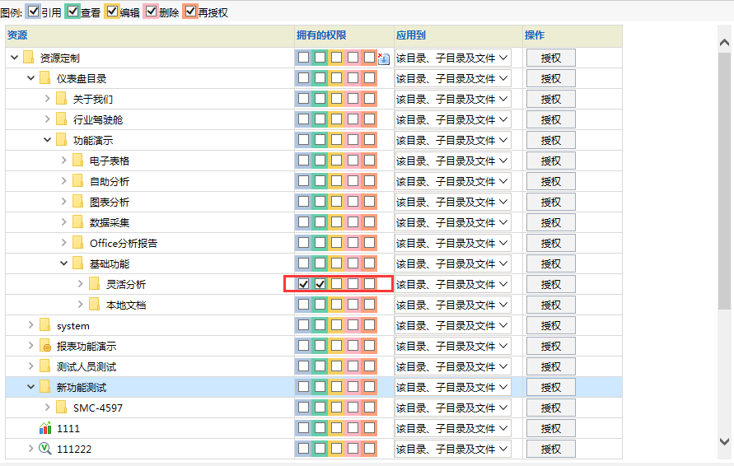Click the folder icon beside 关于我们
The image size is (734, 466).
(x=61, y=99)
